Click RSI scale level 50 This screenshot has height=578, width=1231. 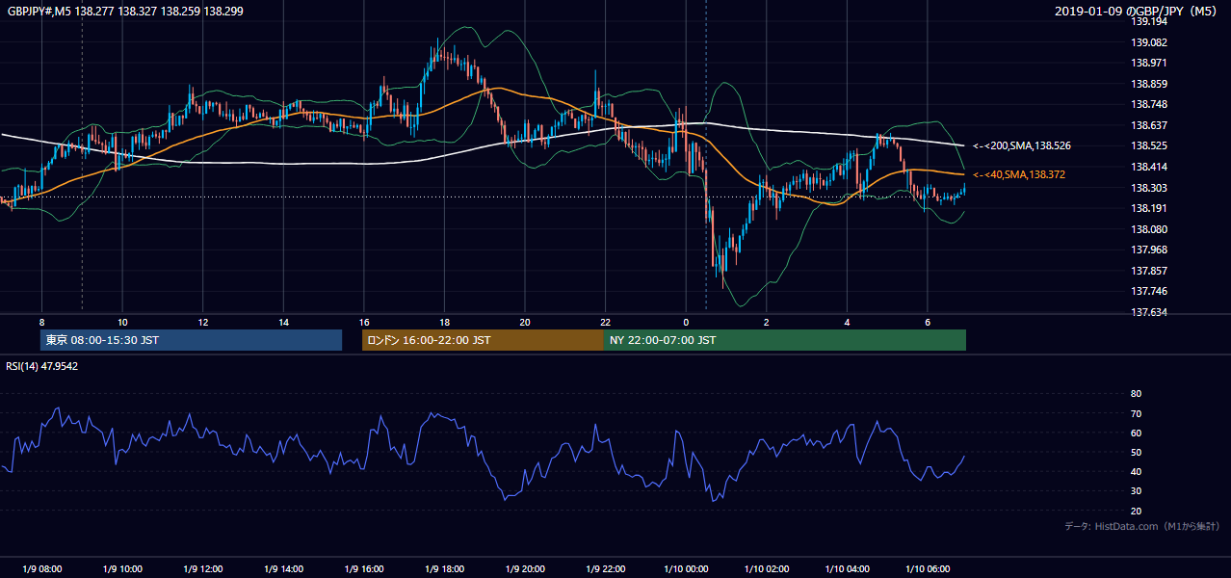[1136, 452]
